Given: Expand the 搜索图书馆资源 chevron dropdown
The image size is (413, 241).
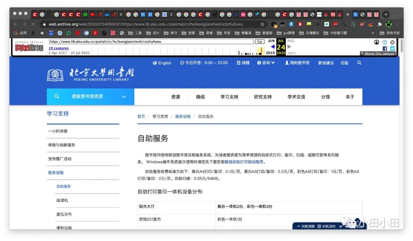Looking at the screenshot, I should coord(124,97).
